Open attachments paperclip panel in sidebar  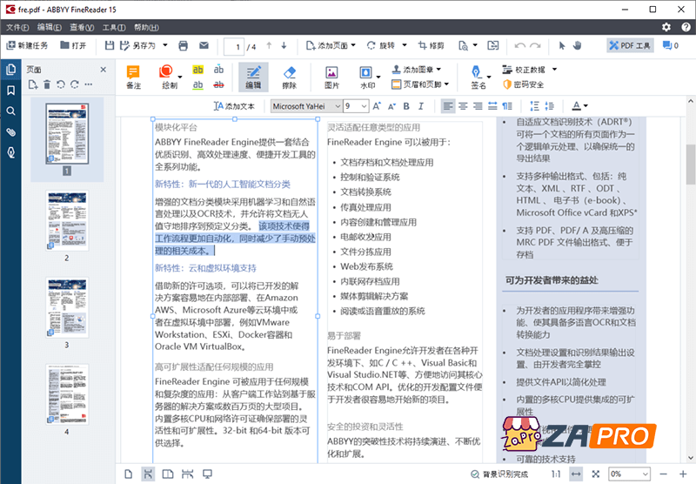coord(10,132)
